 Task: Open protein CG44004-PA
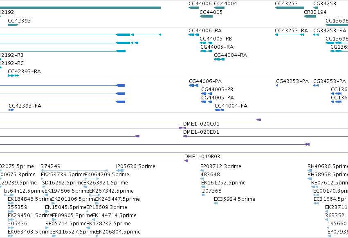(231, 106)
